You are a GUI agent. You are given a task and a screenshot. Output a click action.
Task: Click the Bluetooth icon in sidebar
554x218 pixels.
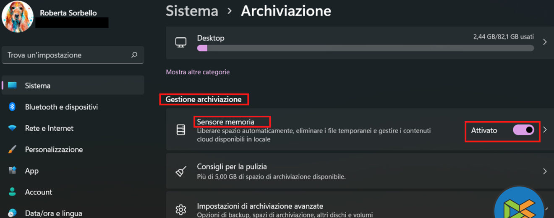12,107
